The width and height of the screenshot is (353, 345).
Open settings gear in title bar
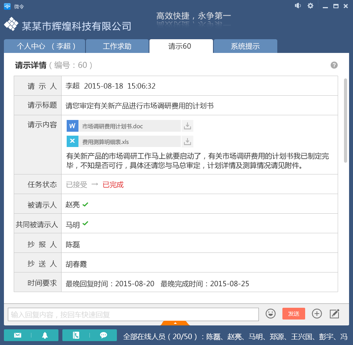[x=310, y=5]
